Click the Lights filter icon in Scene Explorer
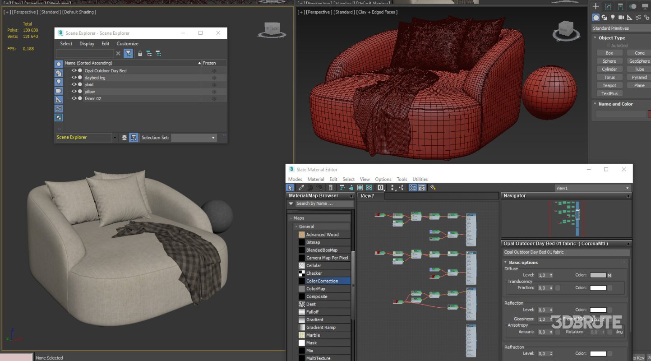This screenshot has height=361, width=651. [x=59, y=82]
